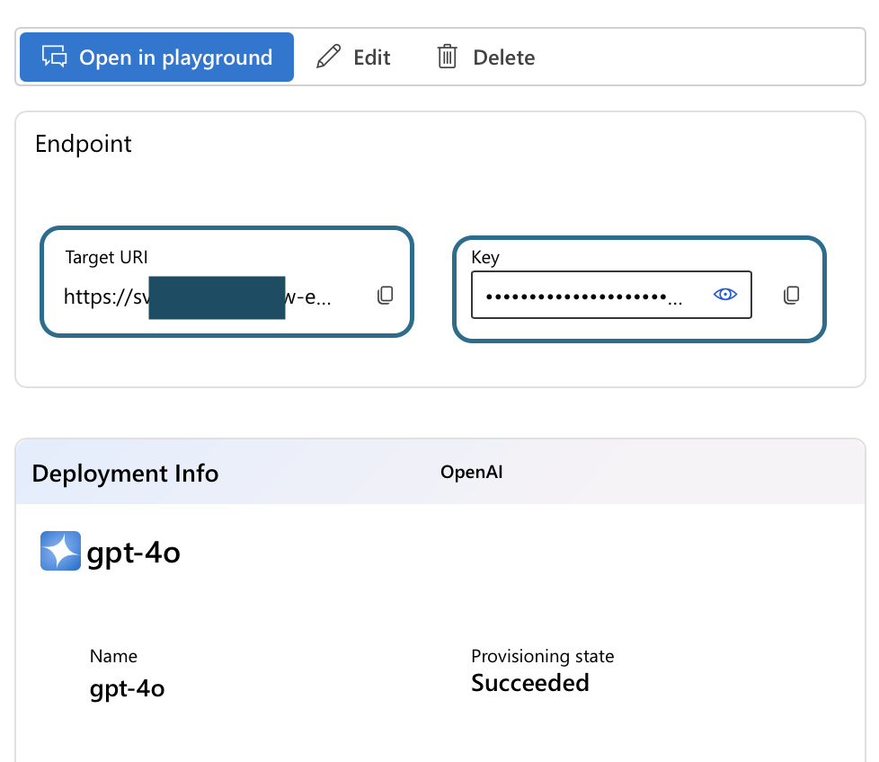The image size is (879, 762).
Task: Reveal the hidden key with eye icon
Action: coord(724,295)
